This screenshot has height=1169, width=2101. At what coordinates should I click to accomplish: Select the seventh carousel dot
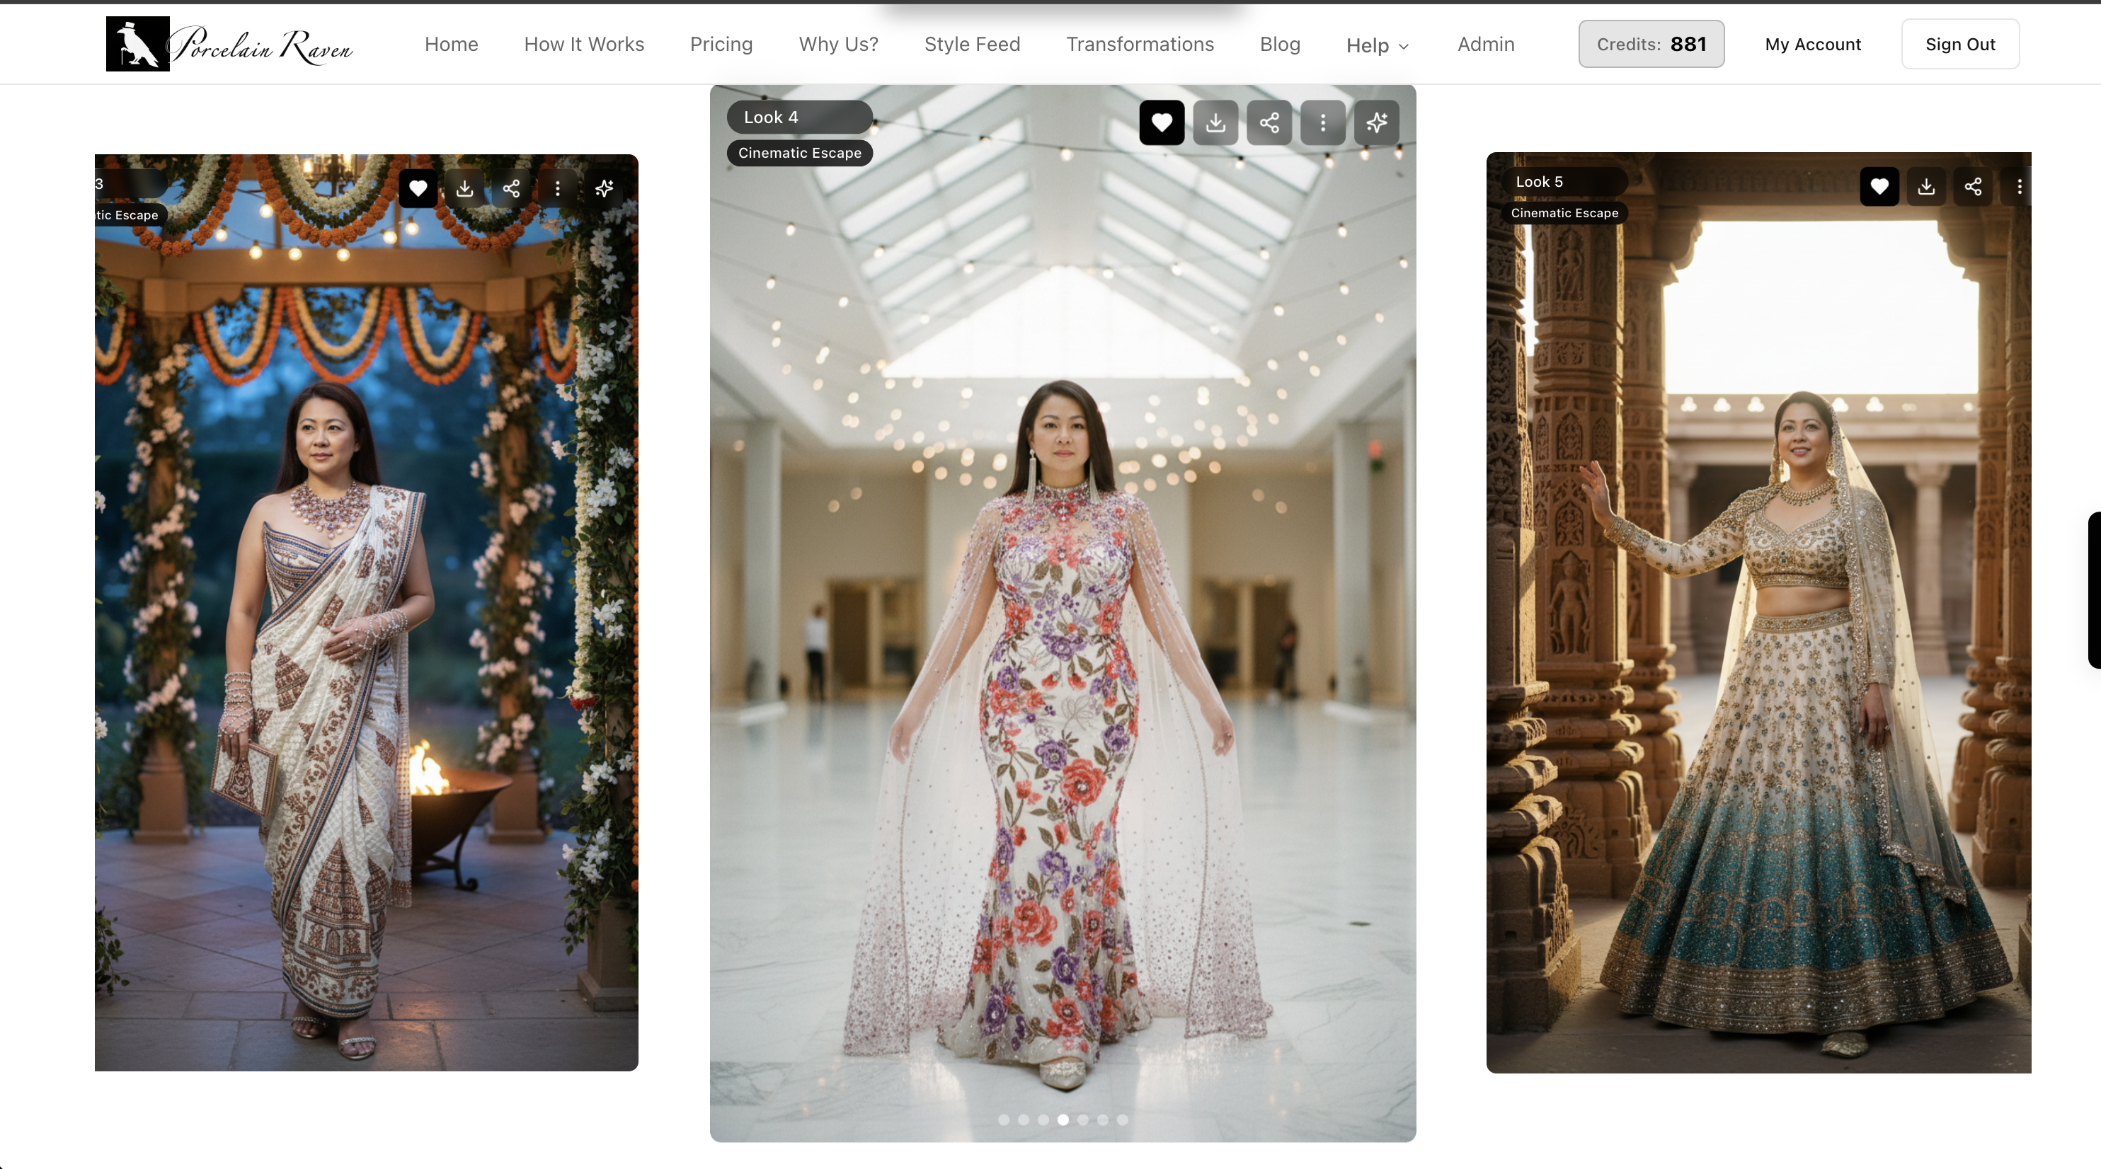1122,1120
